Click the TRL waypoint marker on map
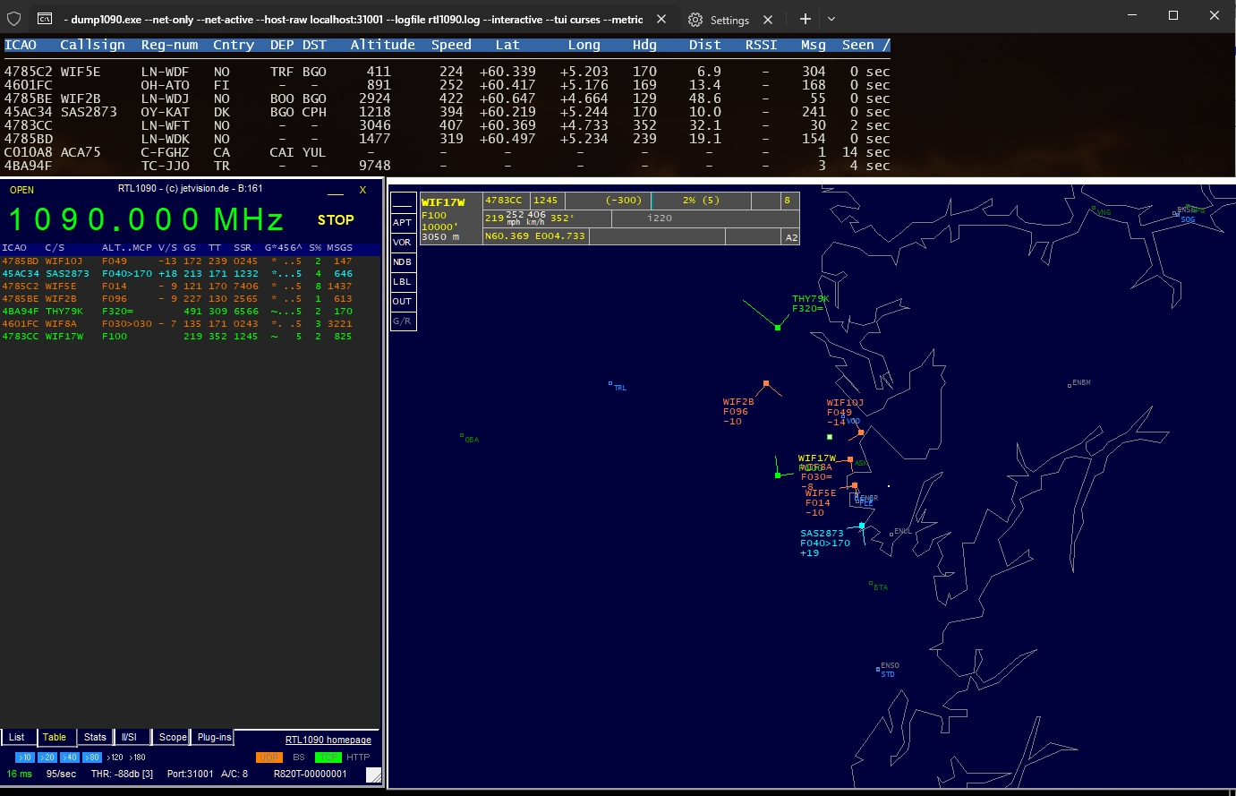The image size is (1236, 796). (610, 384)
